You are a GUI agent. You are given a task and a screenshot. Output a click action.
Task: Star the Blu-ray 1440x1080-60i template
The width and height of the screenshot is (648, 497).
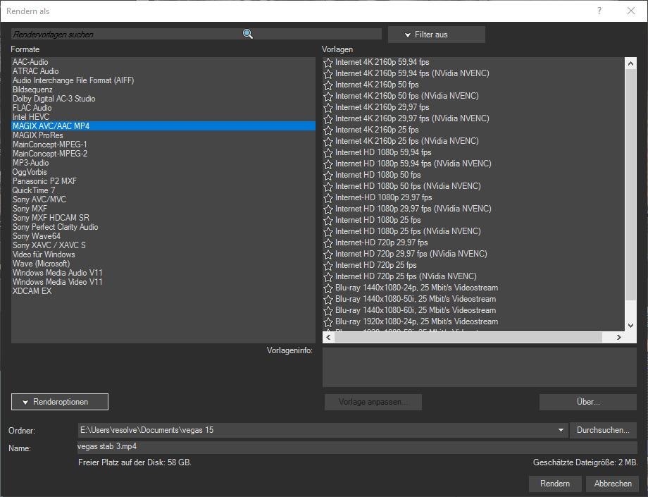click(x=328, y=310)
